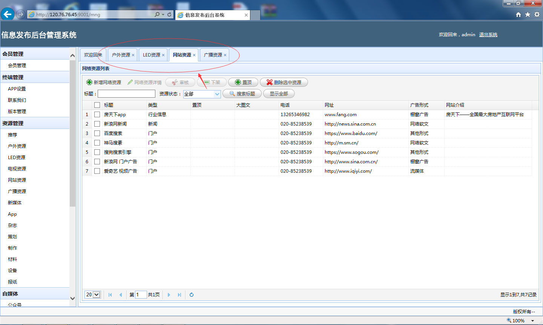Click the address bar search magnifier icon
This screenshot has height=325, width=543.
point(157,14)
